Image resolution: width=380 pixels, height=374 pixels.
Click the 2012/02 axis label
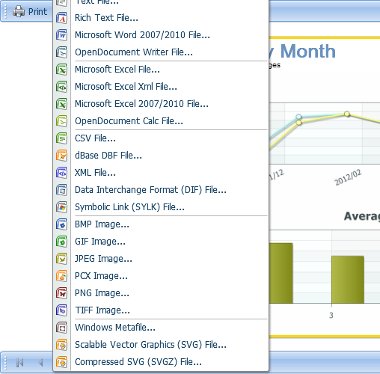click(348, 177)
